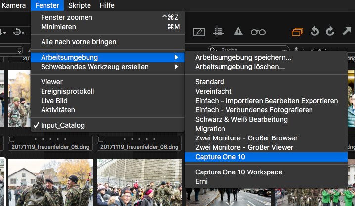Select Zwei Monitore - Großer Browser
This screenshot has height=206, width=355.
(266, 138)
